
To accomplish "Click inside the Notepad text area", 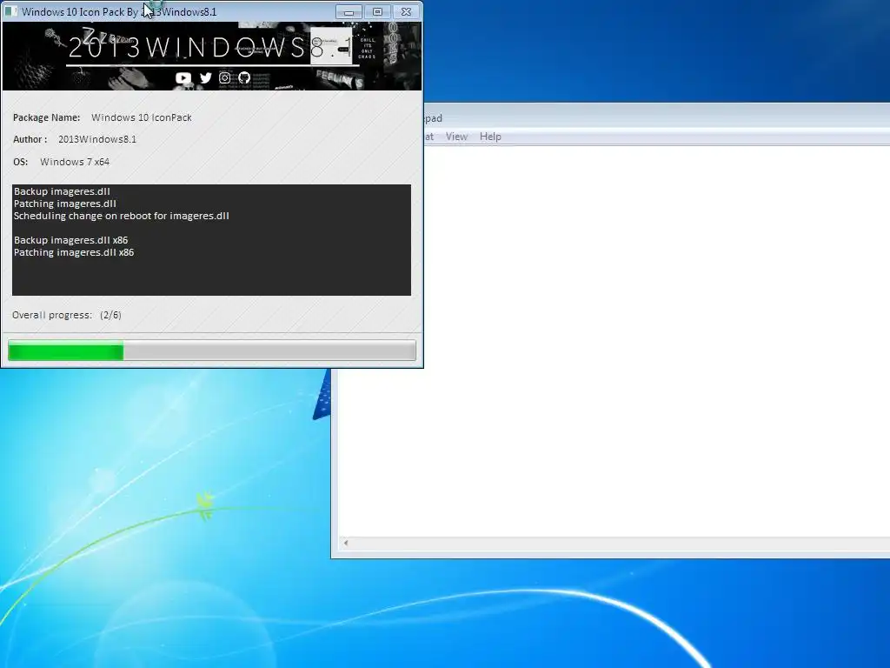I will [x=614, y=341].
